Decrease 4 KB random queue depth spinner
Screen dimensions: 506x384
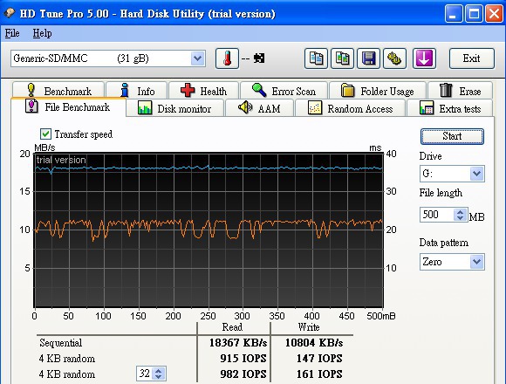[x=159, y=376]
